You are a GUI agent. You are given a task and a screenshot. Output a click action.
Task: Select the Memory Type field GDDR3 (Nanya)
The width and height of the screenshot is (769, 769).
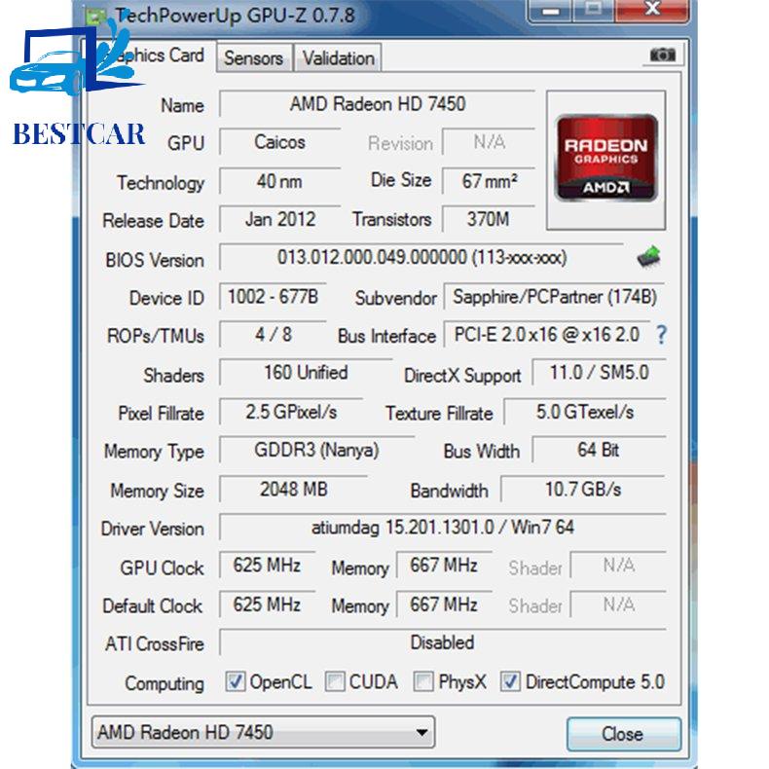pos(316,451)
